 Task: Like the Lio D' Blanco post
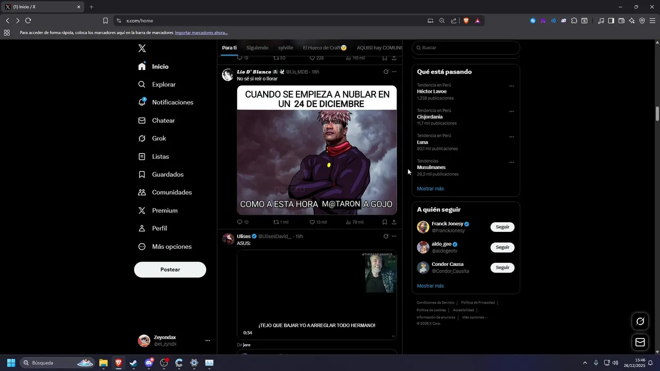pyautogui.click(x=318, y=222)
